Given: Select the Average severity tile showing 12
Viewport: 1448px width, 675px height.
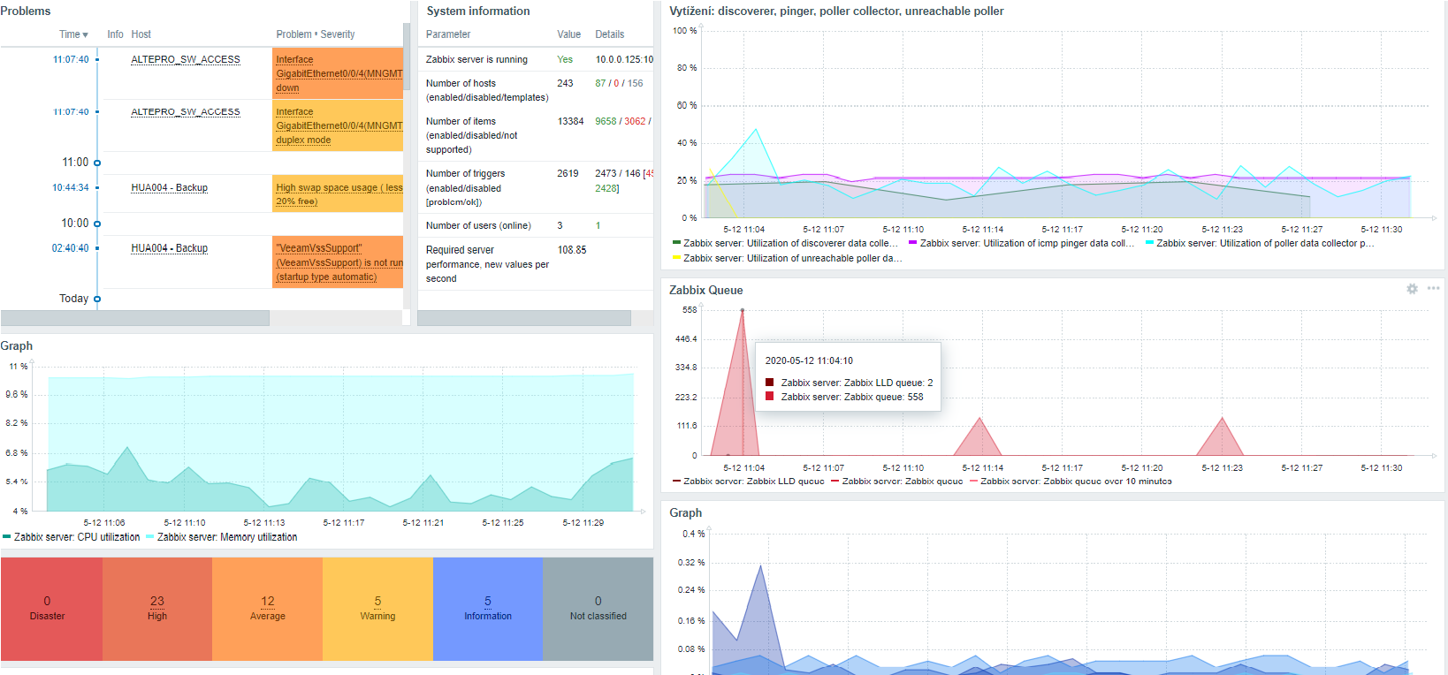Looking at the screenshot, I should click(267, 609).
